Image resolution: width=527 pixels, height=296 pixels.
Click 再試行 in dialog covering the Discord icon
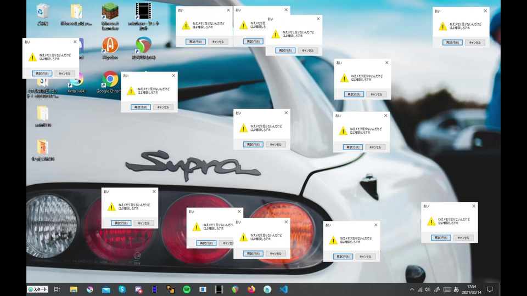pos(42,73)
